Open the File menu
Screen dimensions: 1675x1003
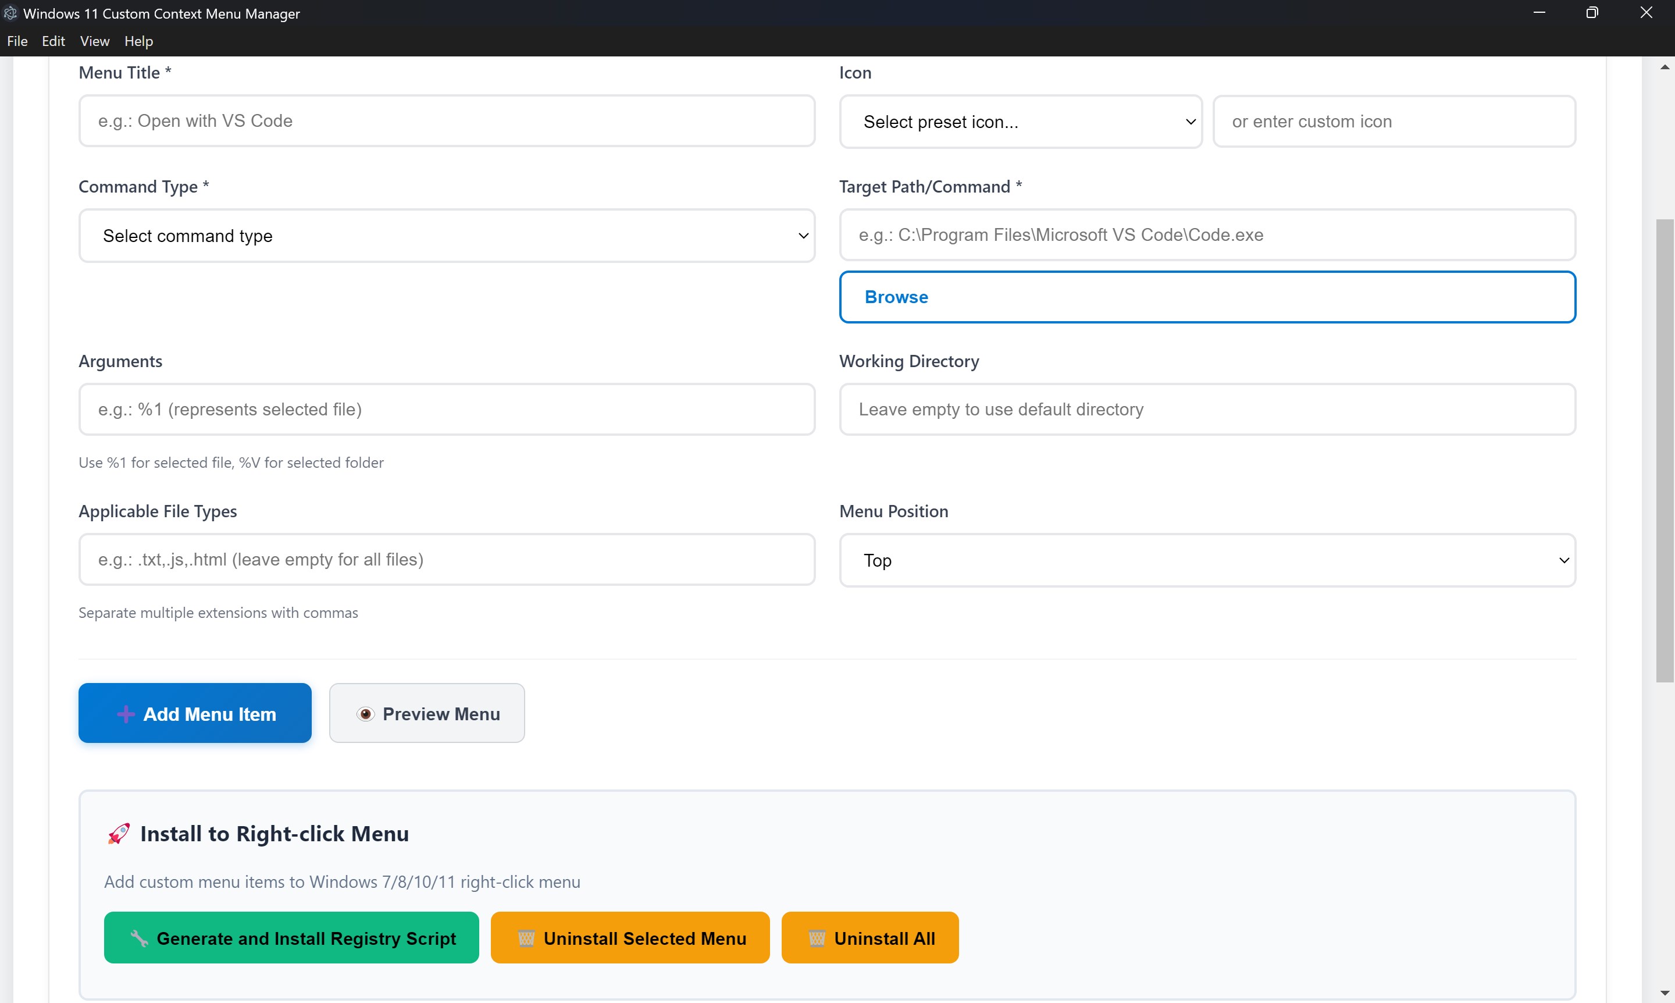17,41
